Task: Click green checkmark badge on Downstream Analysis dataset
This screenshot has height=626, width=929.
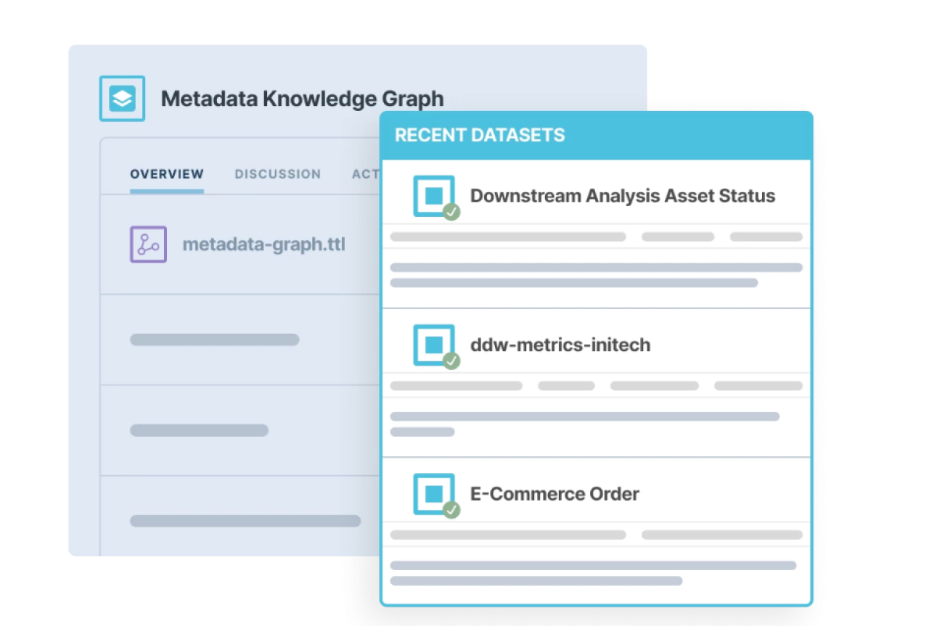Action: tap(451, 213)
